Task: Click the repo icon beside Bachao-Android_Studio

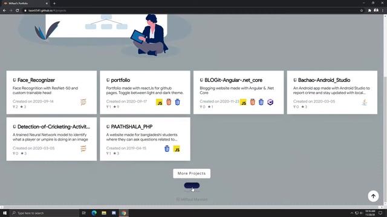Action: (x=295, y=80)
